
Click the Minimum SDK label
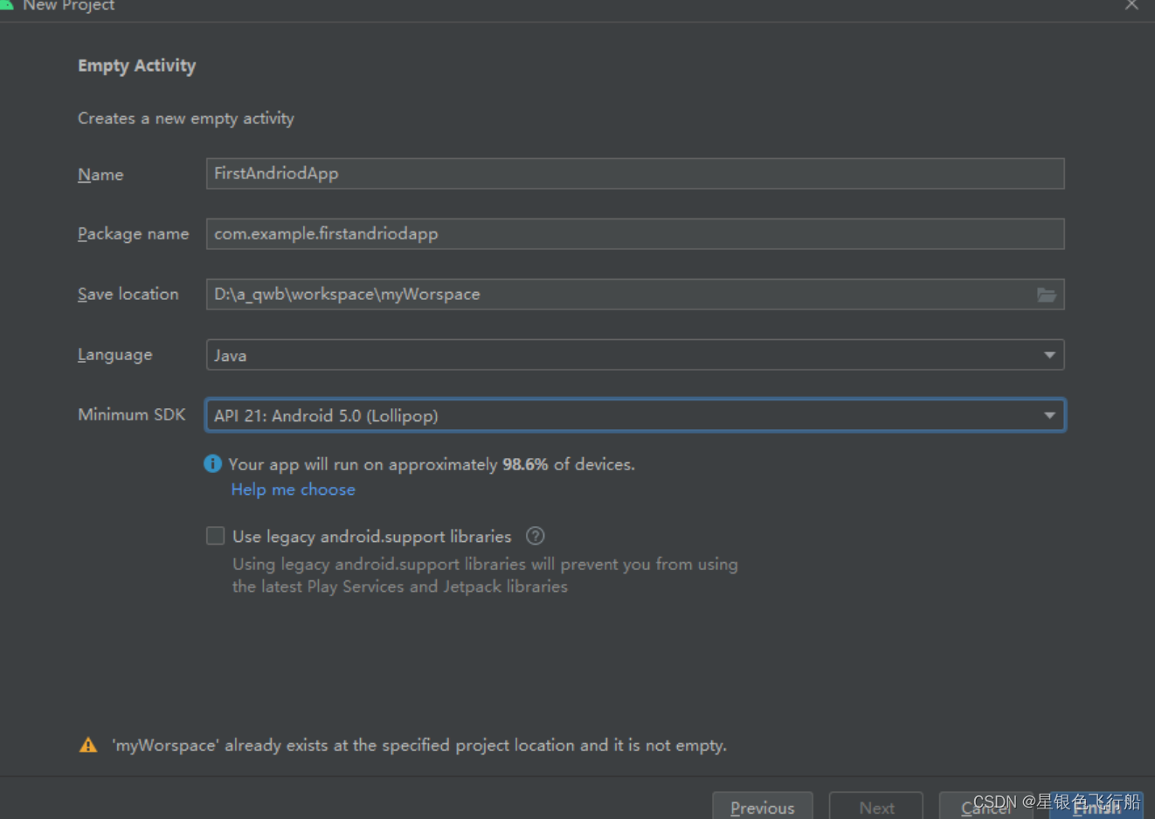[132, 414]
